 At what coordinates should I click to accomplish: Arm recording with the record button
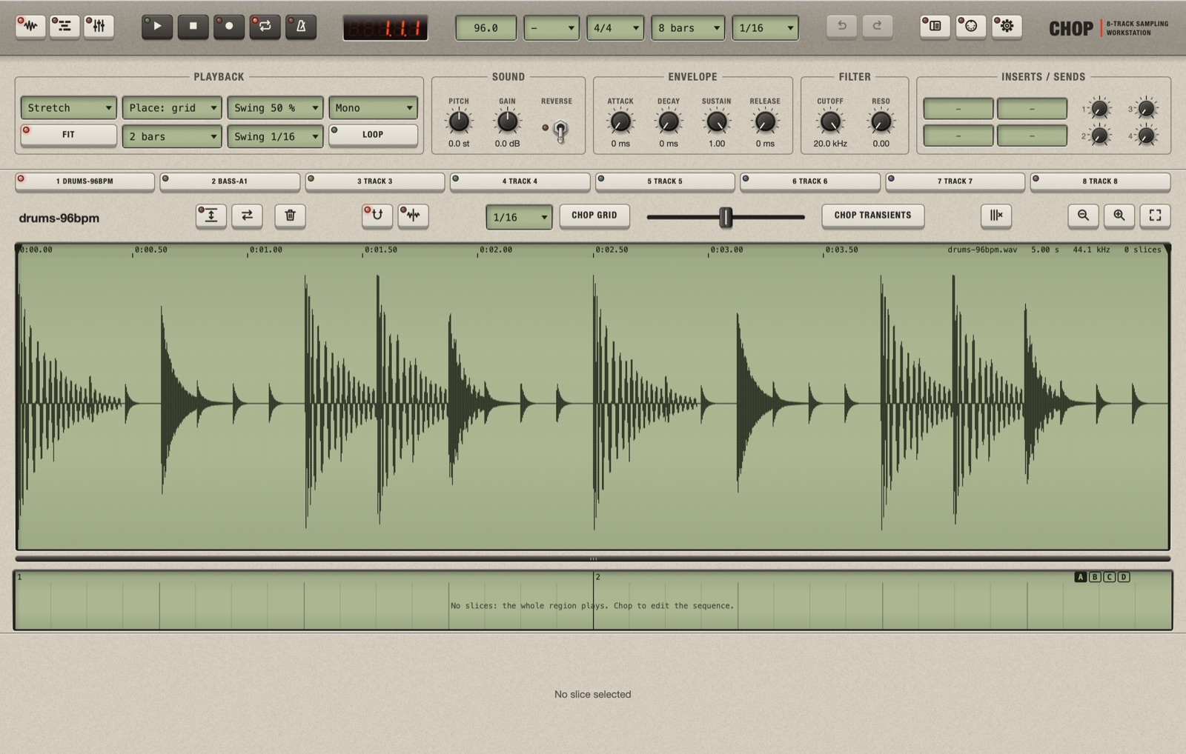[x=229, y=27]
